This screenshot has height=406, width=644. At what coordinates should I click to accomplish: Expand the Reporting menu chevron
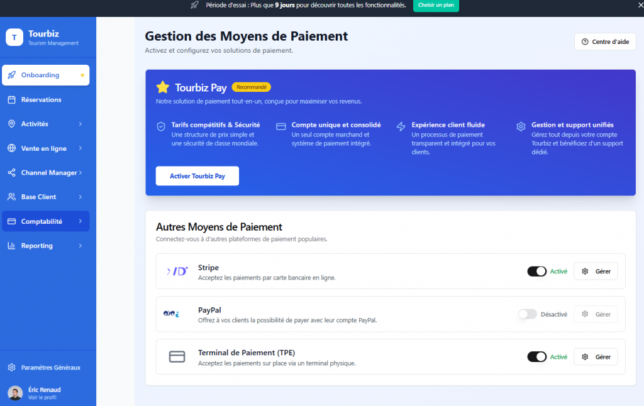coord(80,246)
